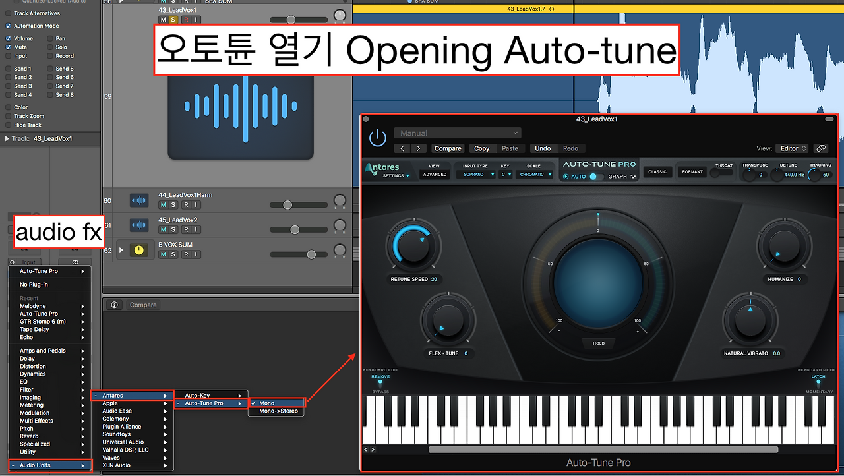Click the B VOX SUM pan knob
The height and width of the screenshot is (476, 844).
(x=340, y=250)
